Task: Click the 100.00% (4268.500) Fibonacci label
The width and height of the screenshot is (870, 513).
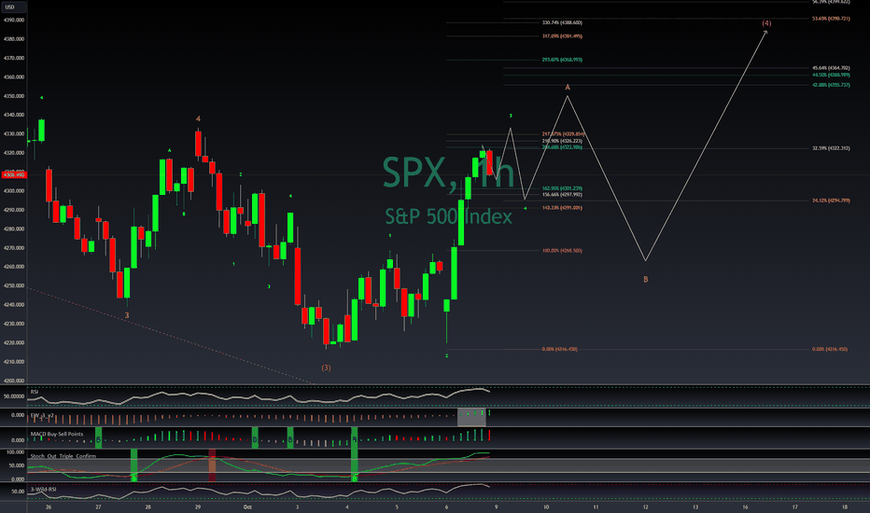Action: (x=562, y=251)
